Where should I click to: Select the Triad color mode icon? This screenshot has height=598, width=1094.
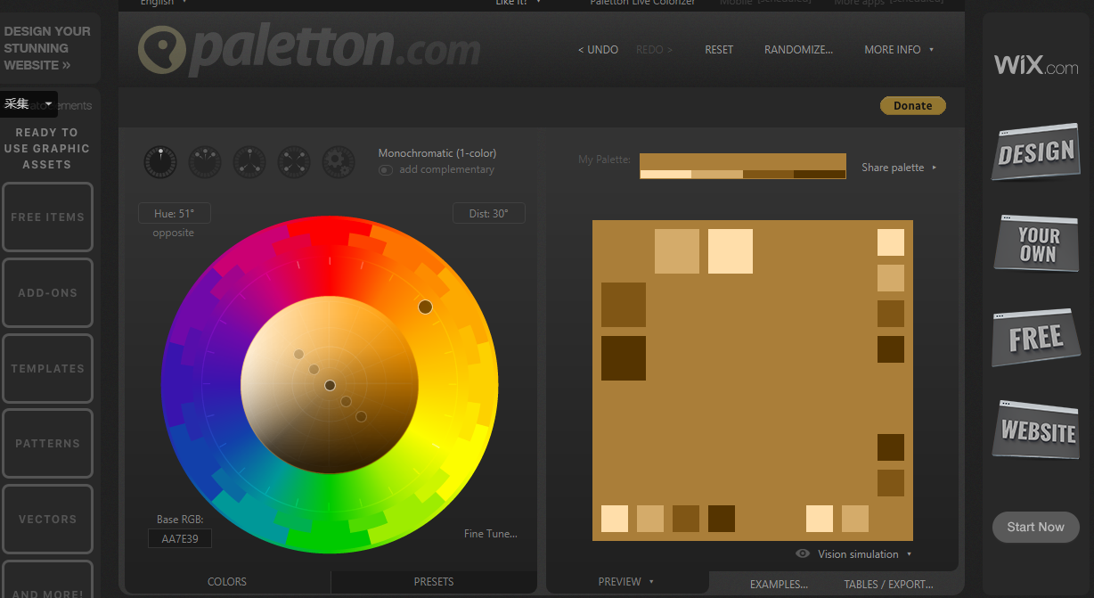point(249,162)
